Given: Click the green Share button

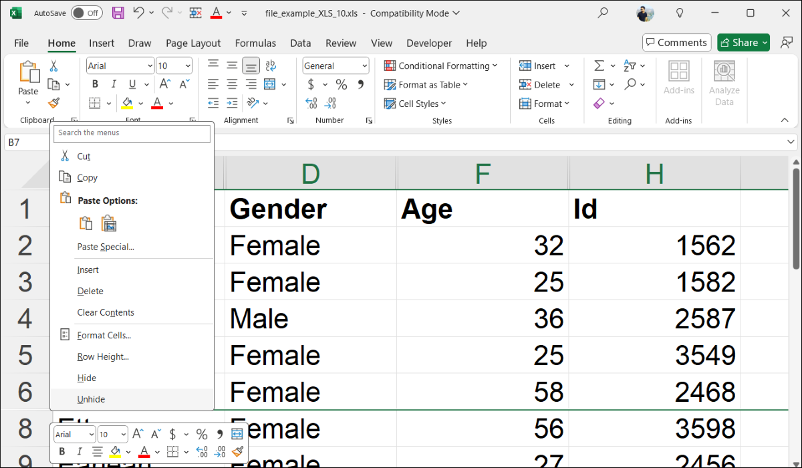Looking at the screenshot, I should coord(743,42).
